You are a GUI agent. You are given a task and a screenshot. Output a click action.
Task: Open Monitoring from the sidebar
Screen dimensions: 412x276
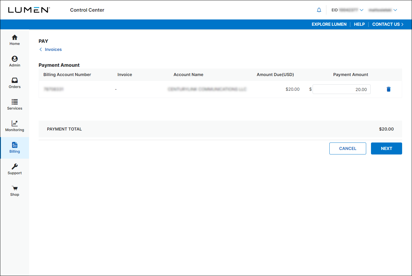(14, 126)
